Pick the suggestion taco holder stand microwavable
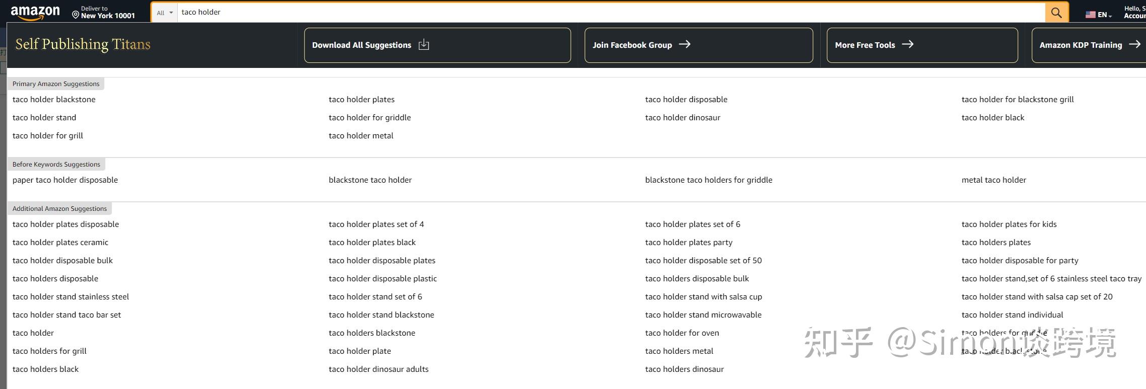1146x389 pixels. point(703,315)
